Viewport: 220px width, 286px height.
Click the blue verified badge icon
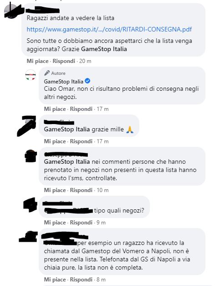pyautogui.click(x=87, y=81)
